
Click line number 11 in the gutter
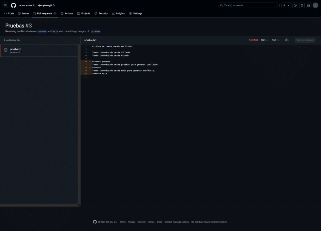[x=85, y=76]
